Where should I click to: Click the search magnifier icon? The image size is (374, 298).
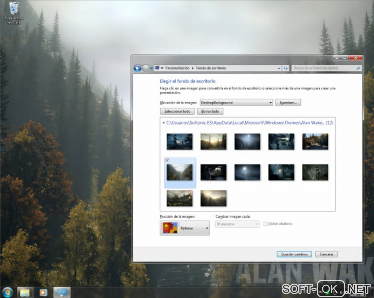pos(358,68)
